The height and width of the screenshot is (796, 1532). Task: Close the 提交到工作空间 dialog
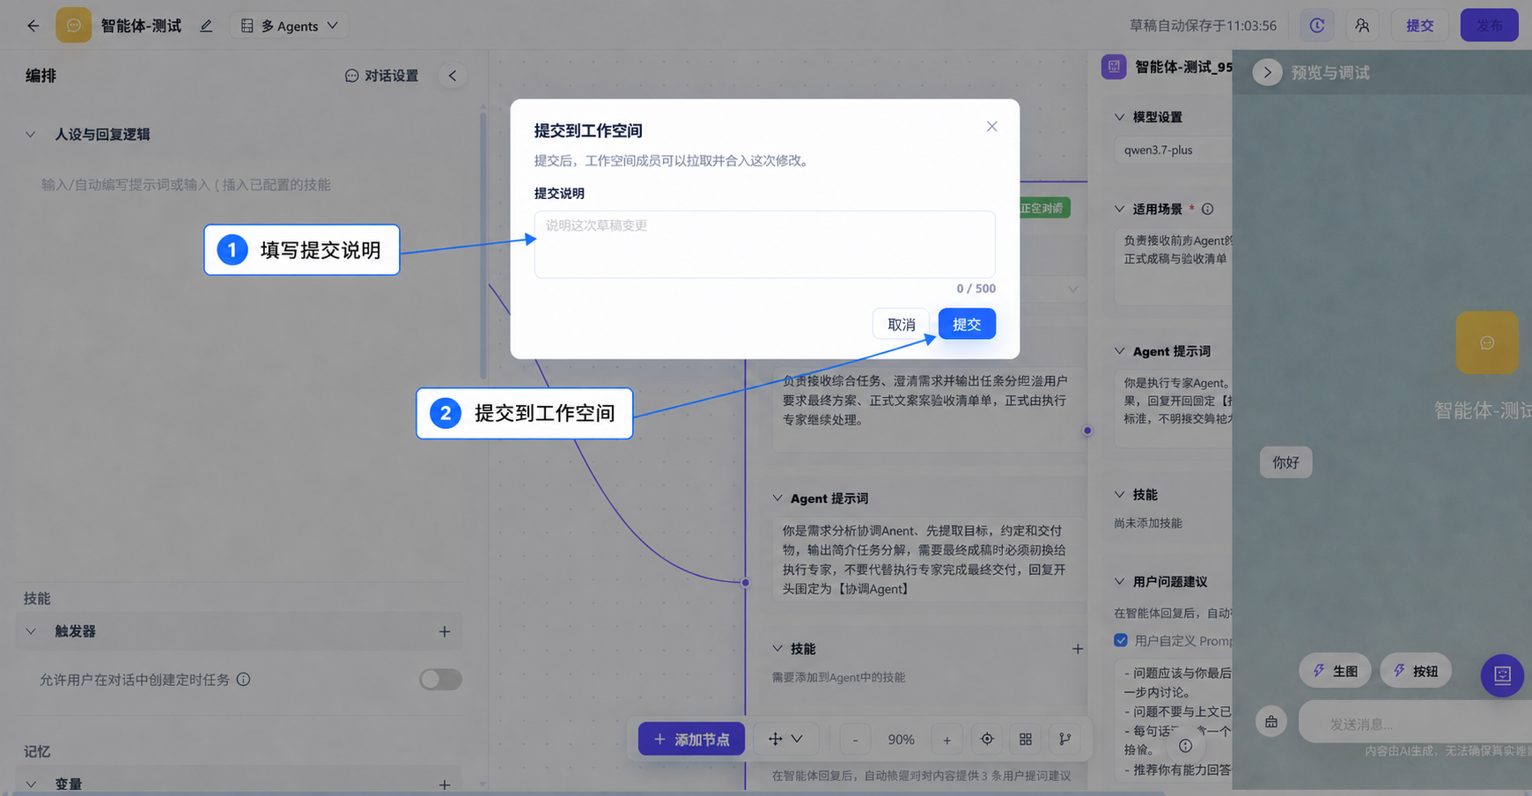pyautogui.click(x=992, y=127)
